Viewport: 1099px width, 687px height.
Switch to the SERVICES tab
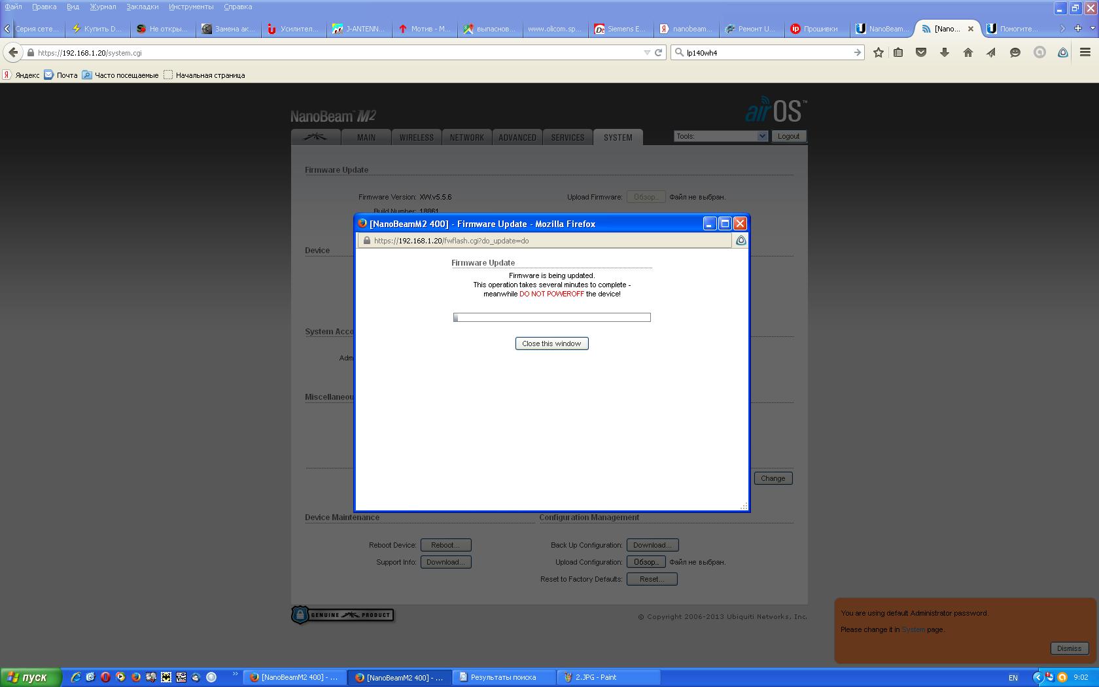(568, 137)
